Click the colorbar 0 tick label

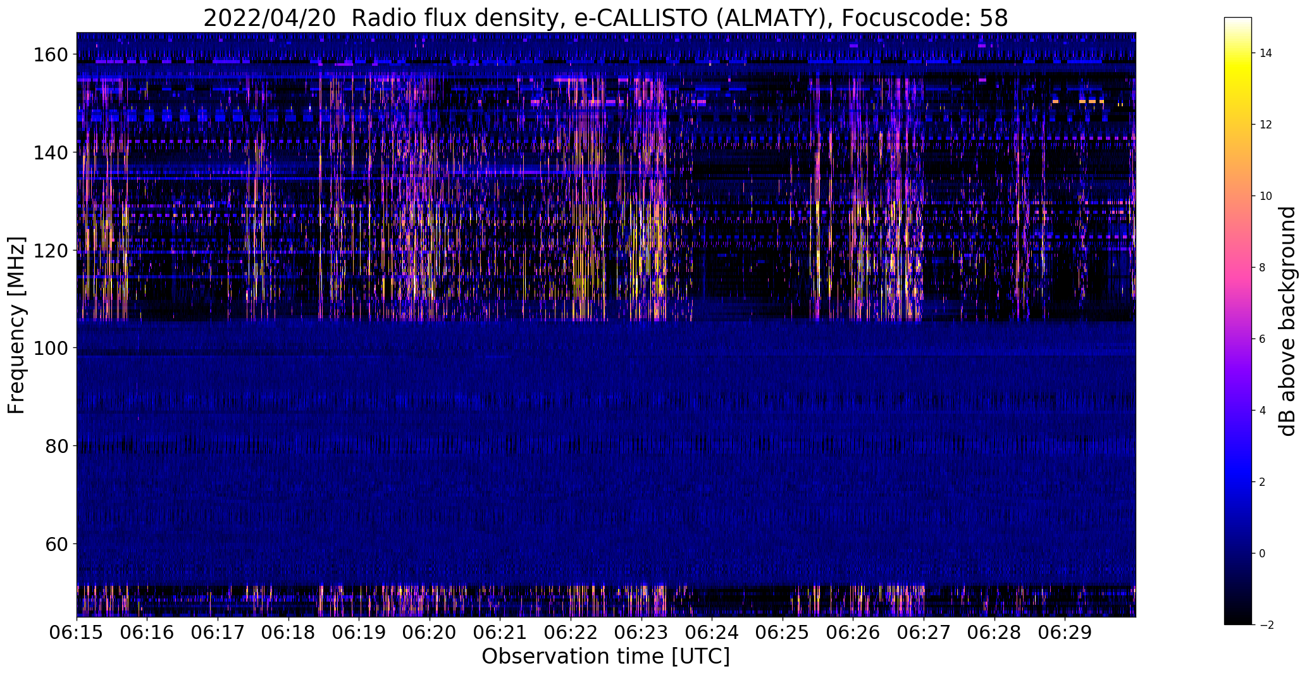1263,554
